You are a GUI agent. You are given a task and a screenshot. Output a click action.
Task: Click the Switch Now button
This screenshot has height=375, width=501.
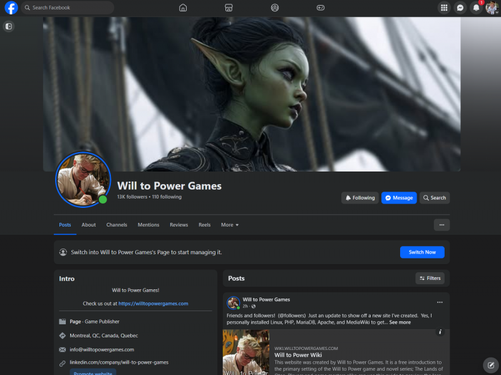(x=421, y=252)
